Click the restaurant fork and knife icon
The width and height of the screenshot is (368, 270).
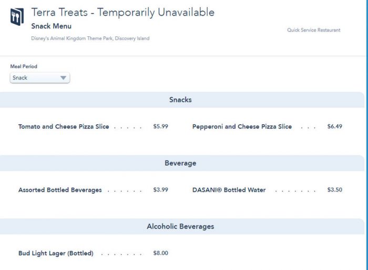[17, 17]
